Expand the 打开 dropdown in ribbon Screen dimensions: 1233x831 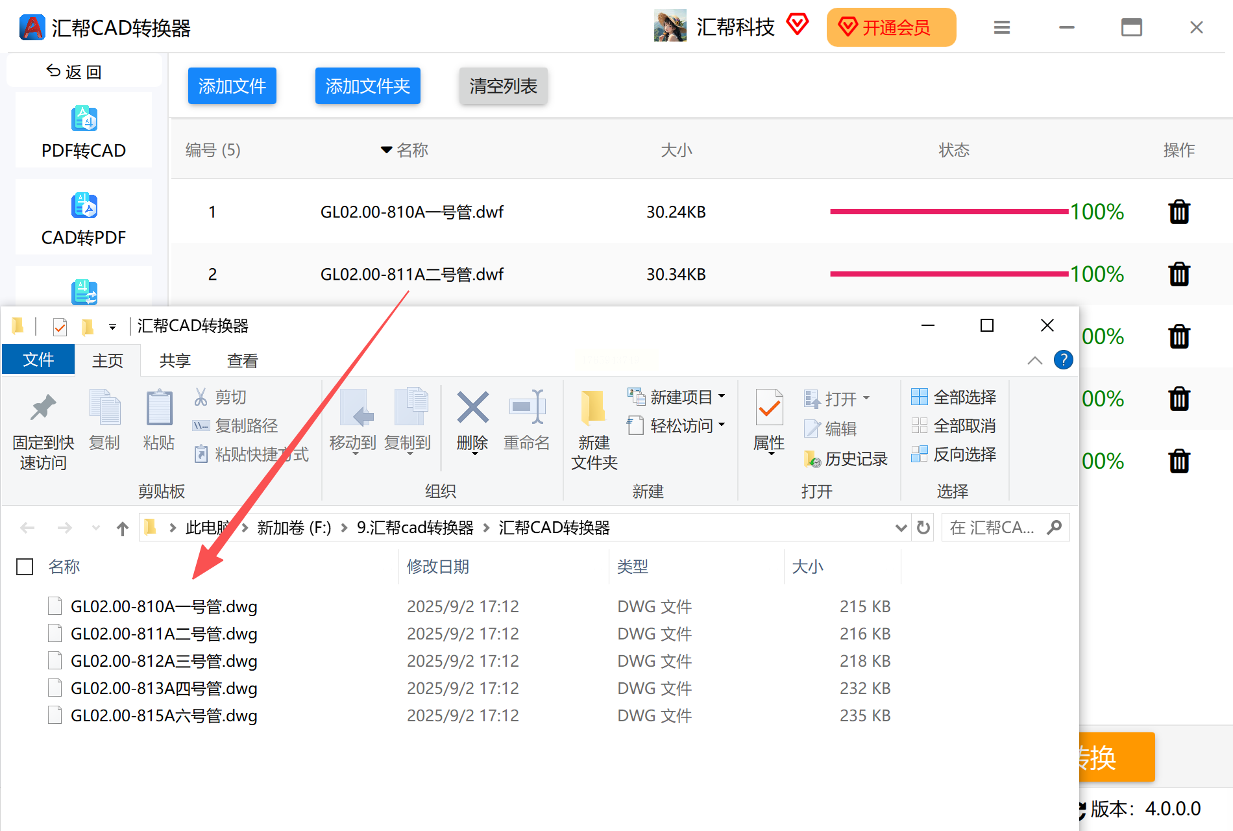[x=866, y=398]
